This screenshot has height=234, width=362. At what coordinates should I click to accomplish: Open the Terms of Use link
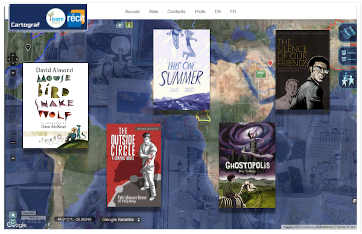[x=346, y=227]
